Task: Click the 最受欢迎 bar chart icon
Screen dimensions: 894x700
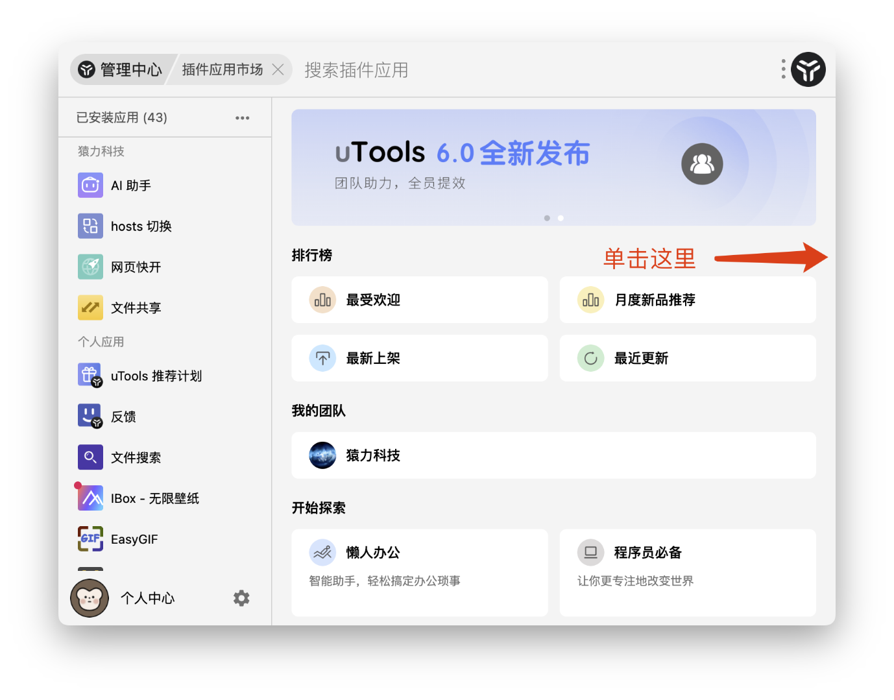Action: click(x=322, y=300)
